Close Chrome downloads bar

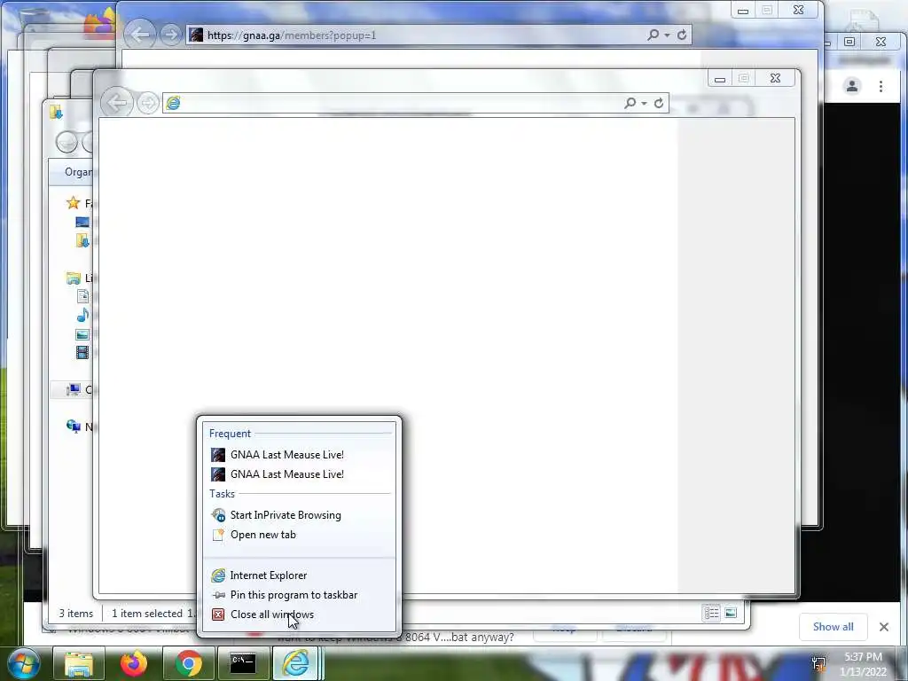click(x=884, y=627)
